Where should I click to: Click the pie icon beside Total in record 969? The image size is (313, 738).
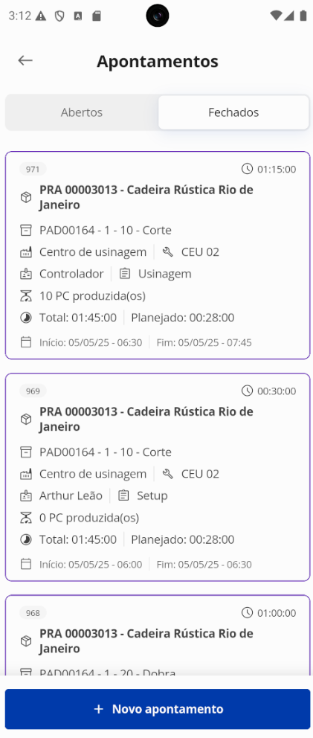[x=26, y=539]
